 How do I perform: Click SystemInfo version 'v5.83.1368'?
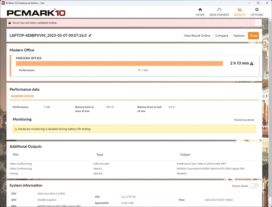click(127, 203)
